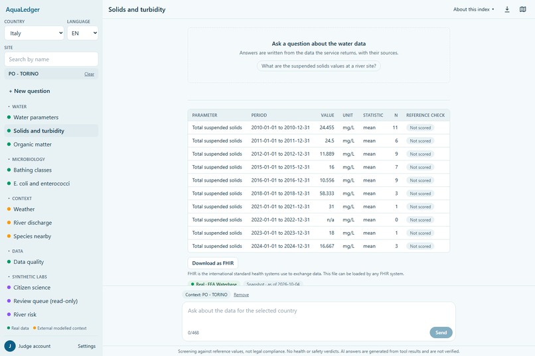
Task: Open River discharge page
Action: [x=51, y=223]
